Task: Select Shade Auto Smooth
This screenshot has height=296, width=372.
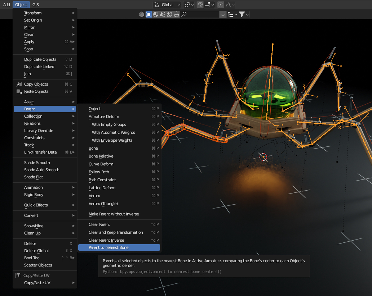Action: click(45, 170)
